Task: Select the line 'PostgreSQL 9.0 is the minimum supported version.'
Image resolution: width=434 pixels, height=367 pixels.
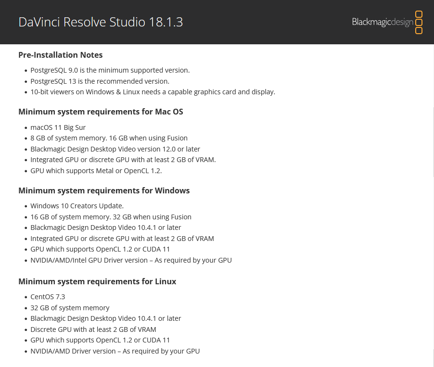Action: 110,70
